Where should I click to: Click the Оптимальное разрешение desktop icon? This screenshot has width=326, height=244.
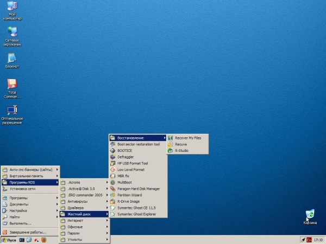pos(12,110)
